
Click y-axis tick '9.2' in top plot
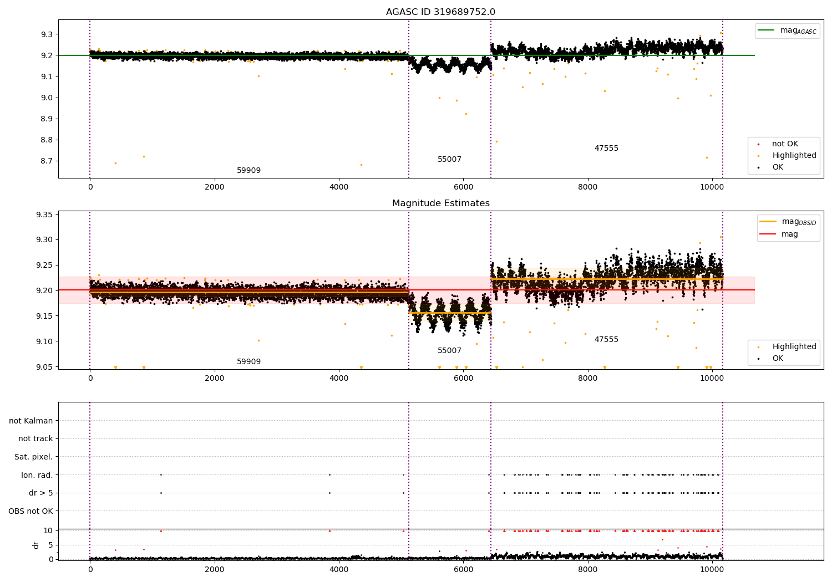click(47, 55)
